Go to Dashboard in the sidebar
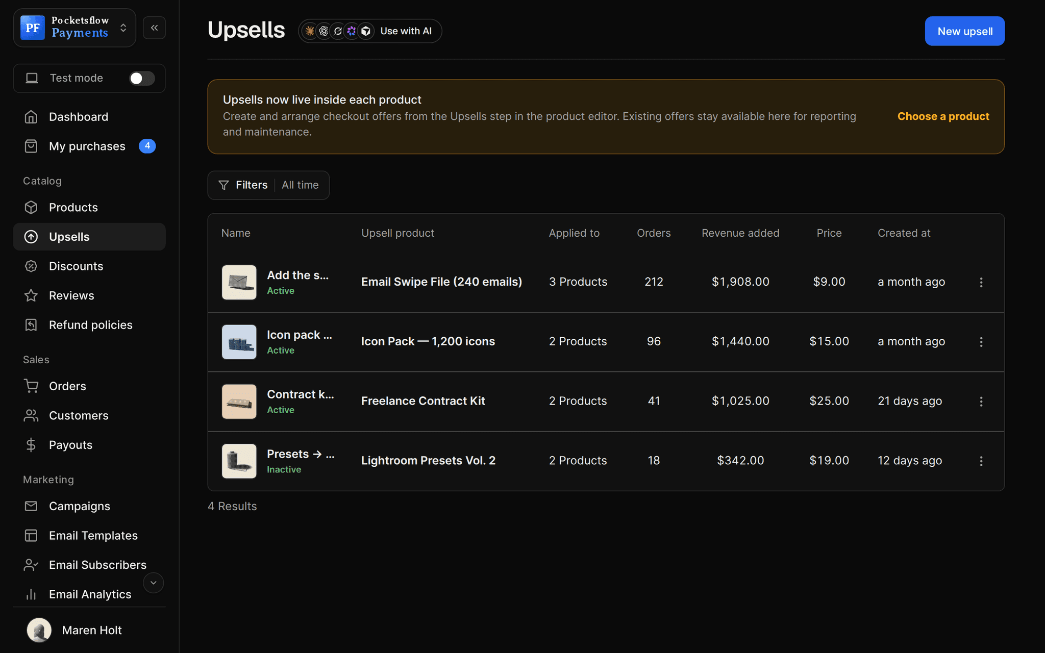 pos(89,117)
